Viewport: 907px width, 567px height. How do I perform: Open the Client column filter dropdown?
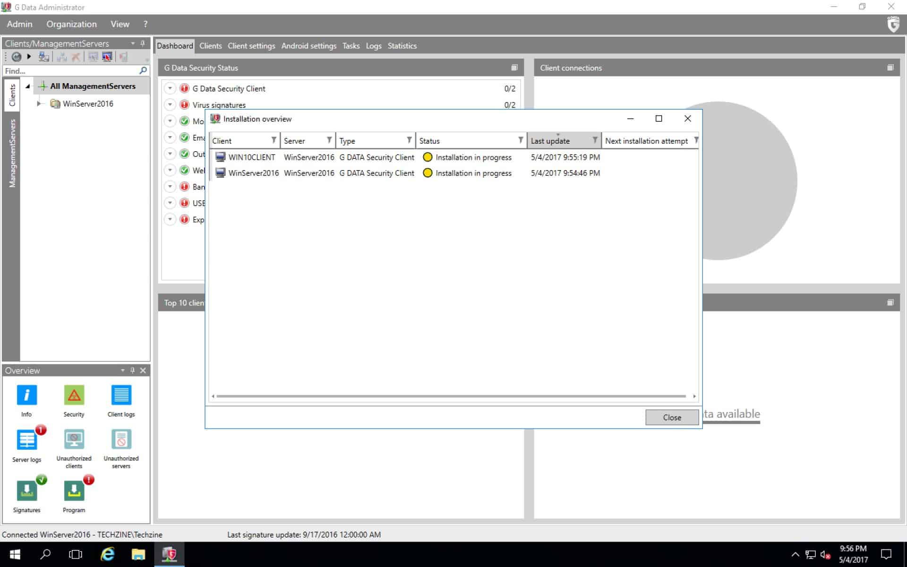tap(274, 140)
